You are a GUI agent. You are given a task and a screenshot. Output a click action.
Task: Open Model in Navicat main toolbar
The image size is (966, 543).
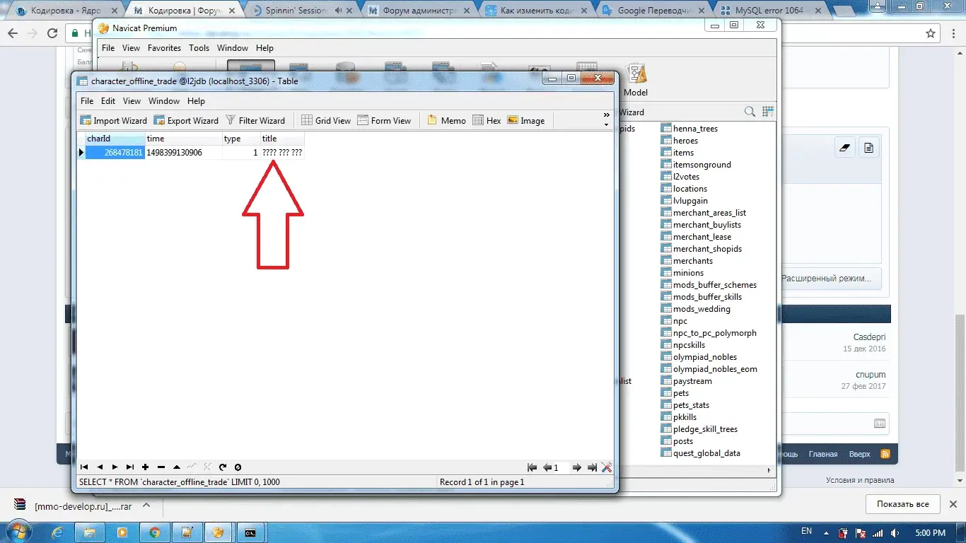click(x=635, y=81)
